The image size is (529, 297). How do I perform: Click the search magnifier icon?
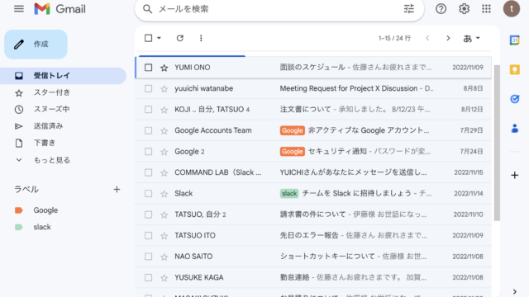pyautogui.click(x=147, y=9)
